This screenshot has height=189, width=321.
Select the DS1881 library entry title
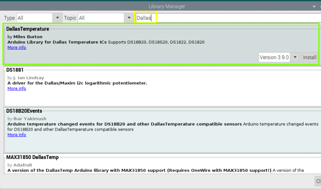point(15,70)
